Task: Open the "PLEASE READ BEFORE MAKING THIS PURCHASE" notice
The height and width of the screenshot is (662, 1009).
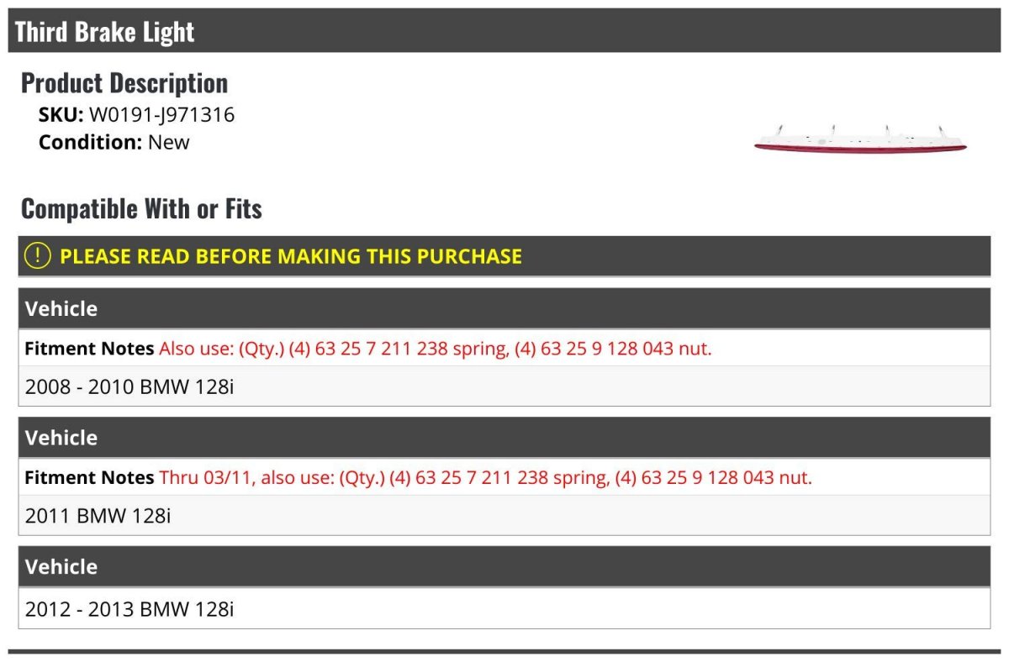Action: 291,256
